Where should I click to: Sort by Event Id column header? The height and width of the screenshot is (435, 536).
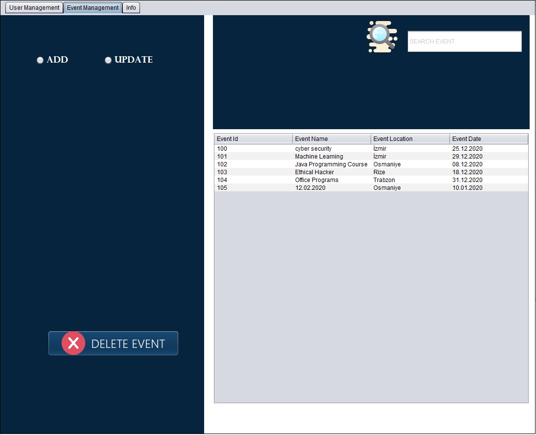[x=253, y=139]
